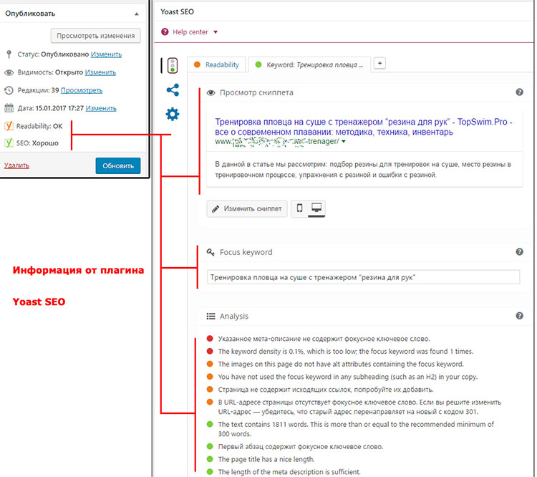Click the Help center question mark icon
This screenshot has height=477, width=537.
[165, 32]
